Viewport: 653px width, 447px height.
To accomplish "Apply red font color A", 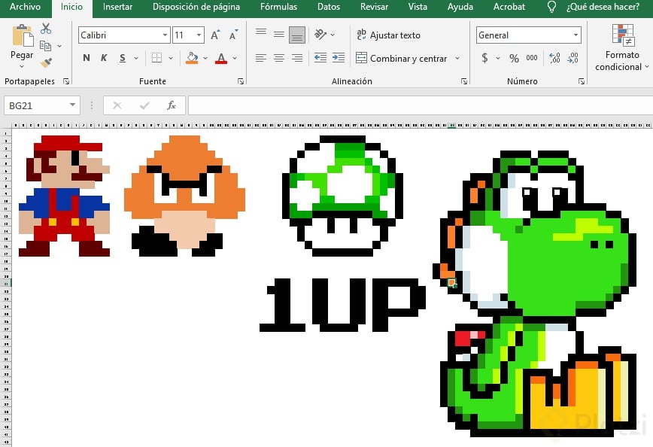I will (221, 58).
